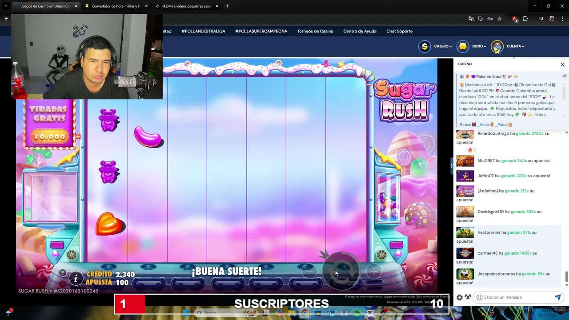Open Windows Start button on taskbar

(x=187, y=312)
